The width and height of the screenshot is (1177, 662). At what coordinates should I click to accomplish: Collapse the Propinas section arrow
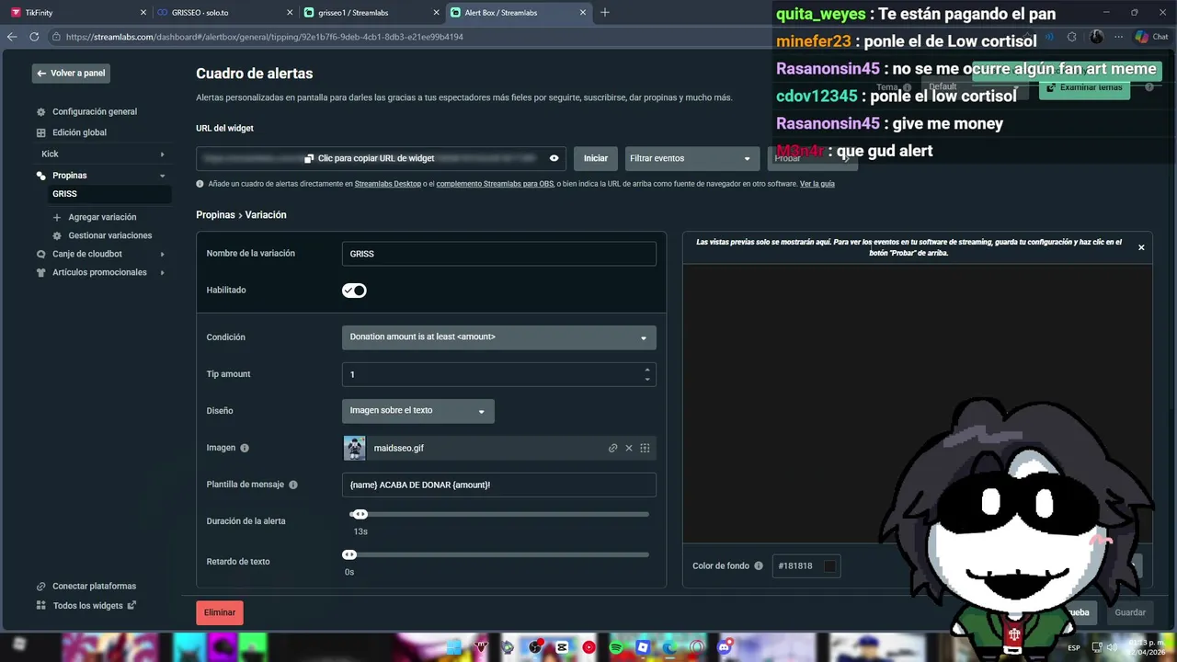[x=163, y=176]
